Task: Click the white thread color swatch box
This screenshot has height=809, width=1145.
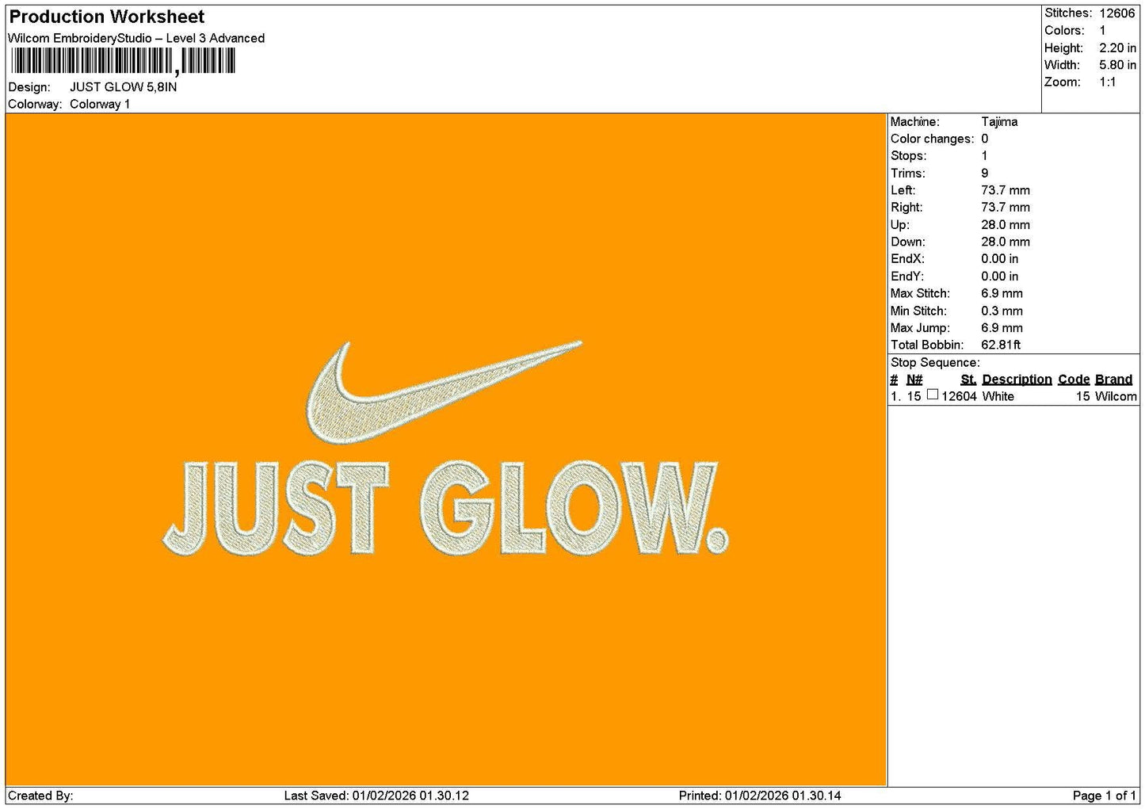Action: pyautogui.click(x=933, y=395)
